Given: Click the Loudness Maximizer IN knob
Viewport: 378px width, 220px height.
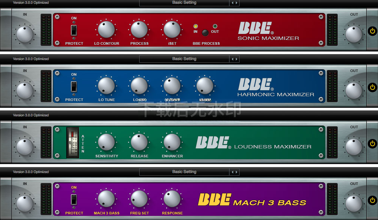Looking at the screenshot, I should pyautogui.click(x=24, y=147).
